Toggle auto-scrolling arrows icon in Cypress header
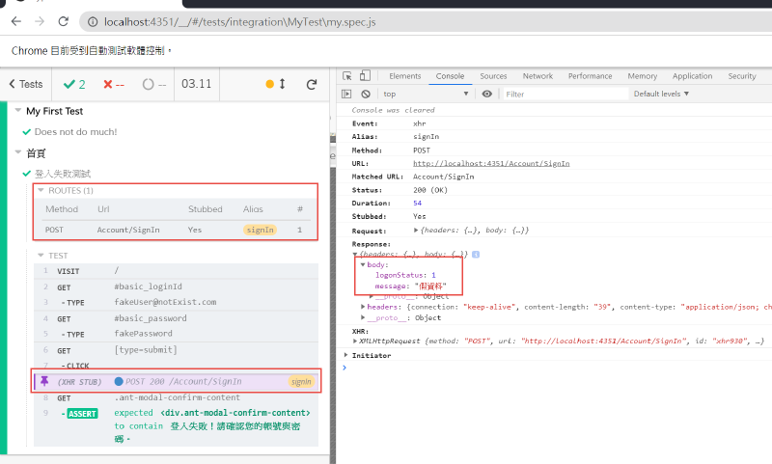 pyautogui.click(x=283, y=85)
